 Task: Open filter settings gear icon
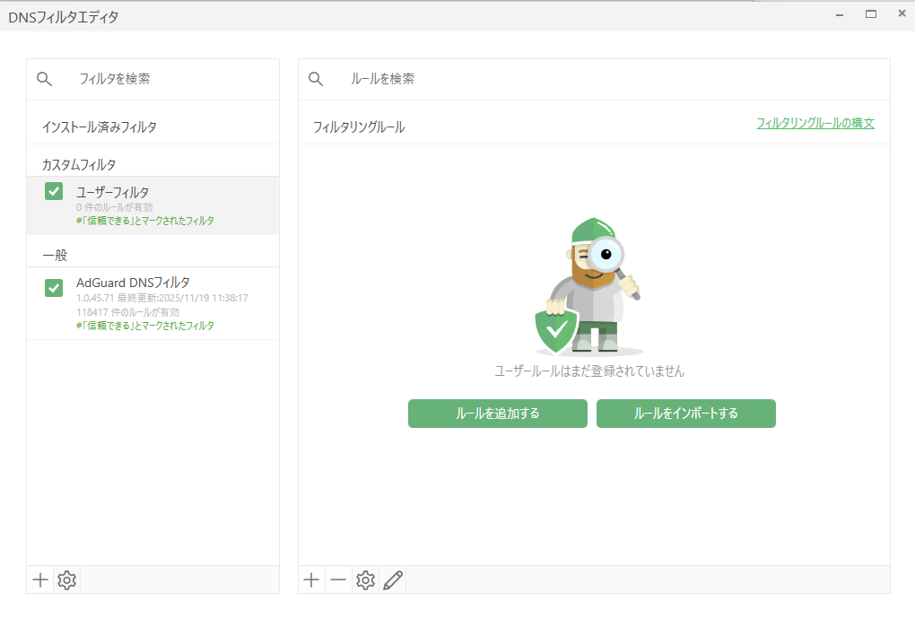[x=67, y=580]
